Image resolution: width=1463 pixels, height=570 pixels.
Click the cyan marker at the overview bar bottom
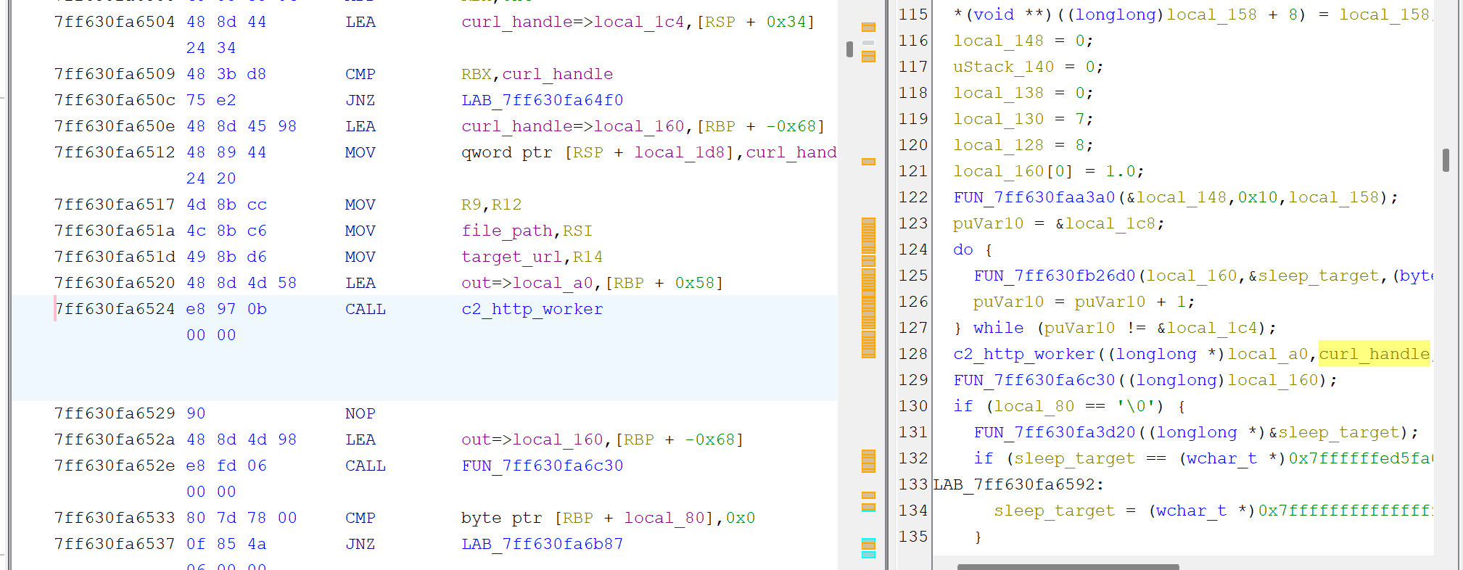[x=868, y=555]
